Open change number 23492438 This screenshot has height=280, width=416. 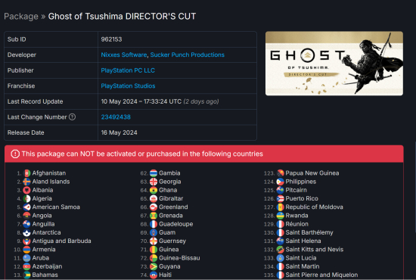point(116,117)
